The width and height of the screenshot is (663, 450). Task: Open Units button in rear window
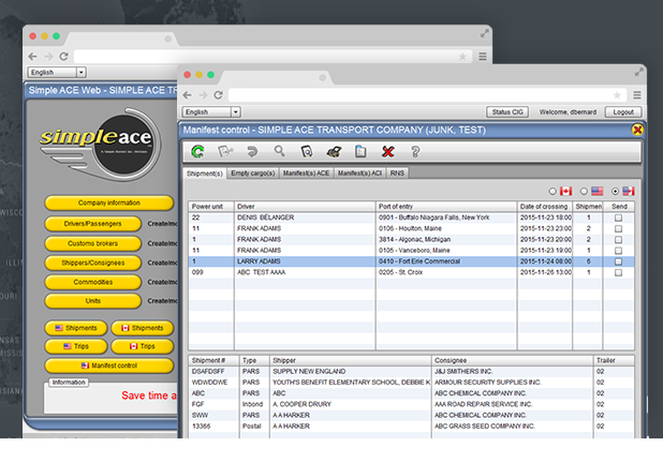(x=93, y=301)
